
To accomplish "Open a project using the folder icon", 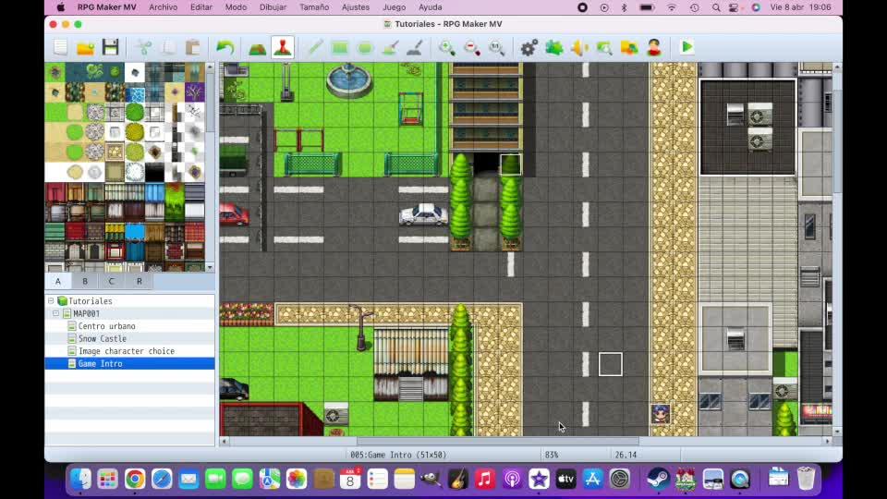I will point(85,47).
